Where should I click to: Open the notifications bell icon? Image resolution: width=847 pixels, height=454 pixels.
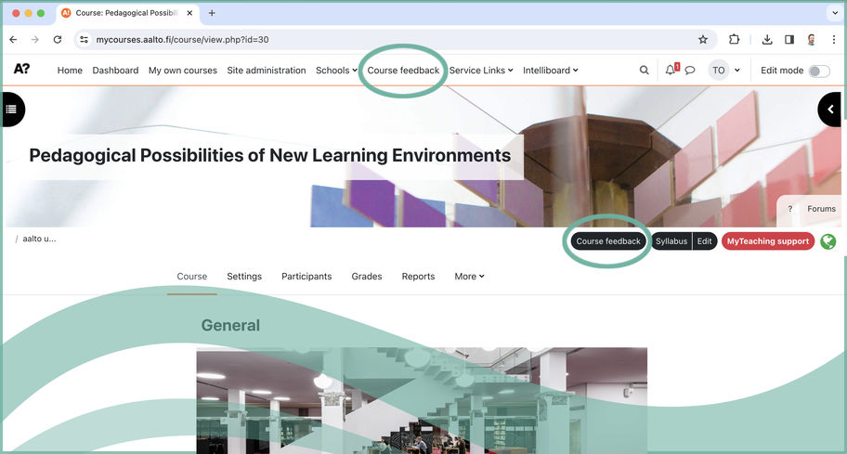click(671, 70)
